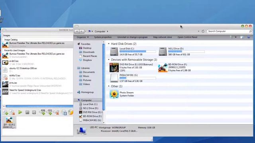The image size is (255, 143).
Task: Click Explorer help icon
Action: click(249, 37)
